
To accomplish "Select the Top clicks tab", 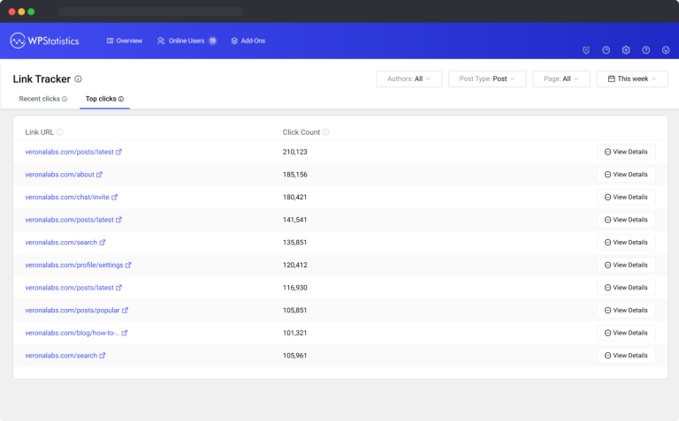I will tap(104, 99).
